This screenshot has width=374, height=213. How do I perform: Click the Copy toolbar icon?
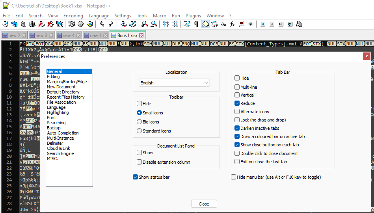point(81,24)
